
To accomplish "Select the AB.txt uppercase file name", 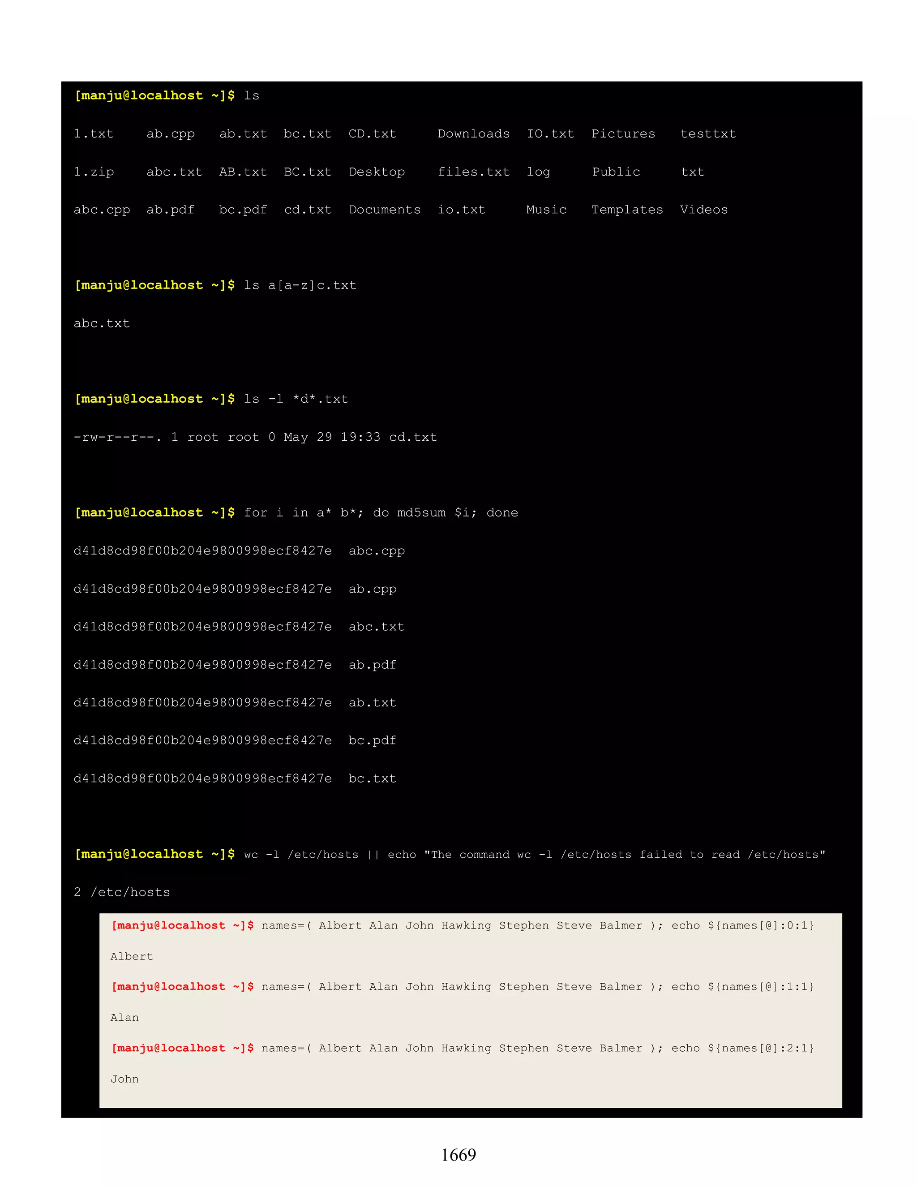I will 243,172.
